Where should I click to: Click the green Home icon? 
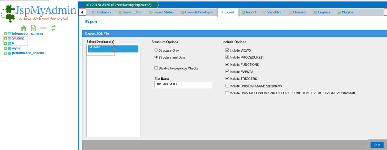[x=23, y=28]
